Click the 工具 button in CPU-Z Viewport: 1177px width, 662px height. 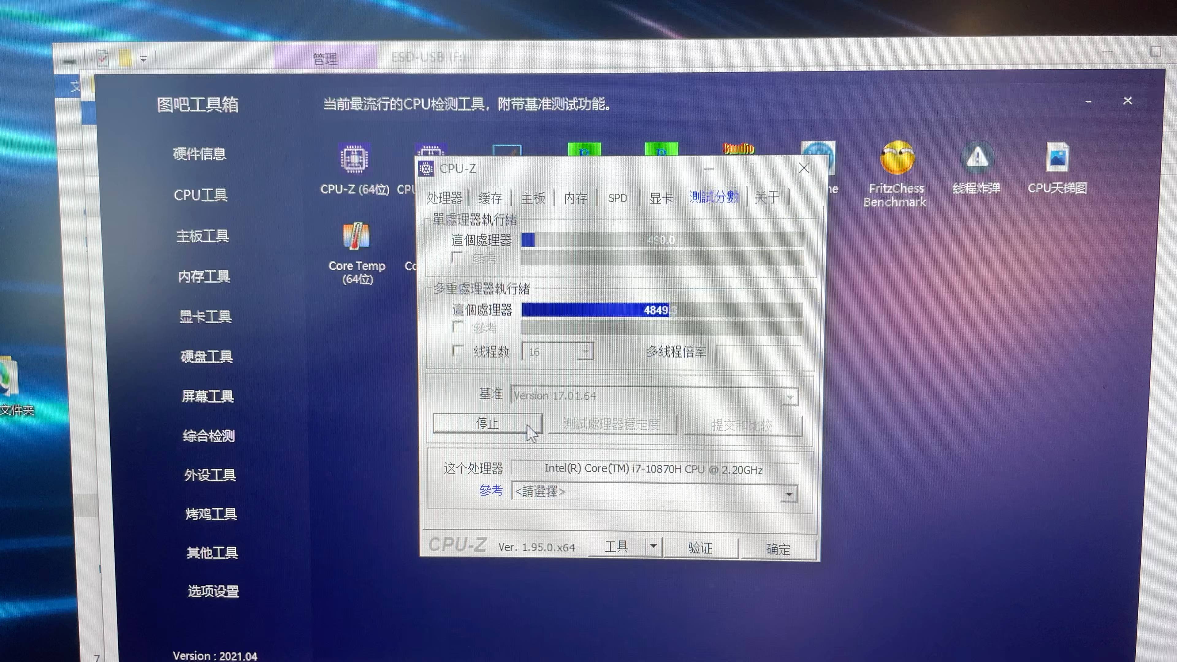click(x=616, y=546)
